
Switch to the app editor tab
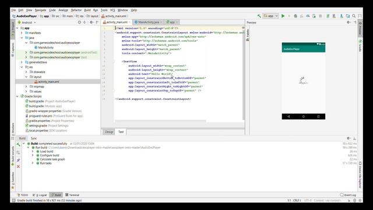click(x=172, y=22)
